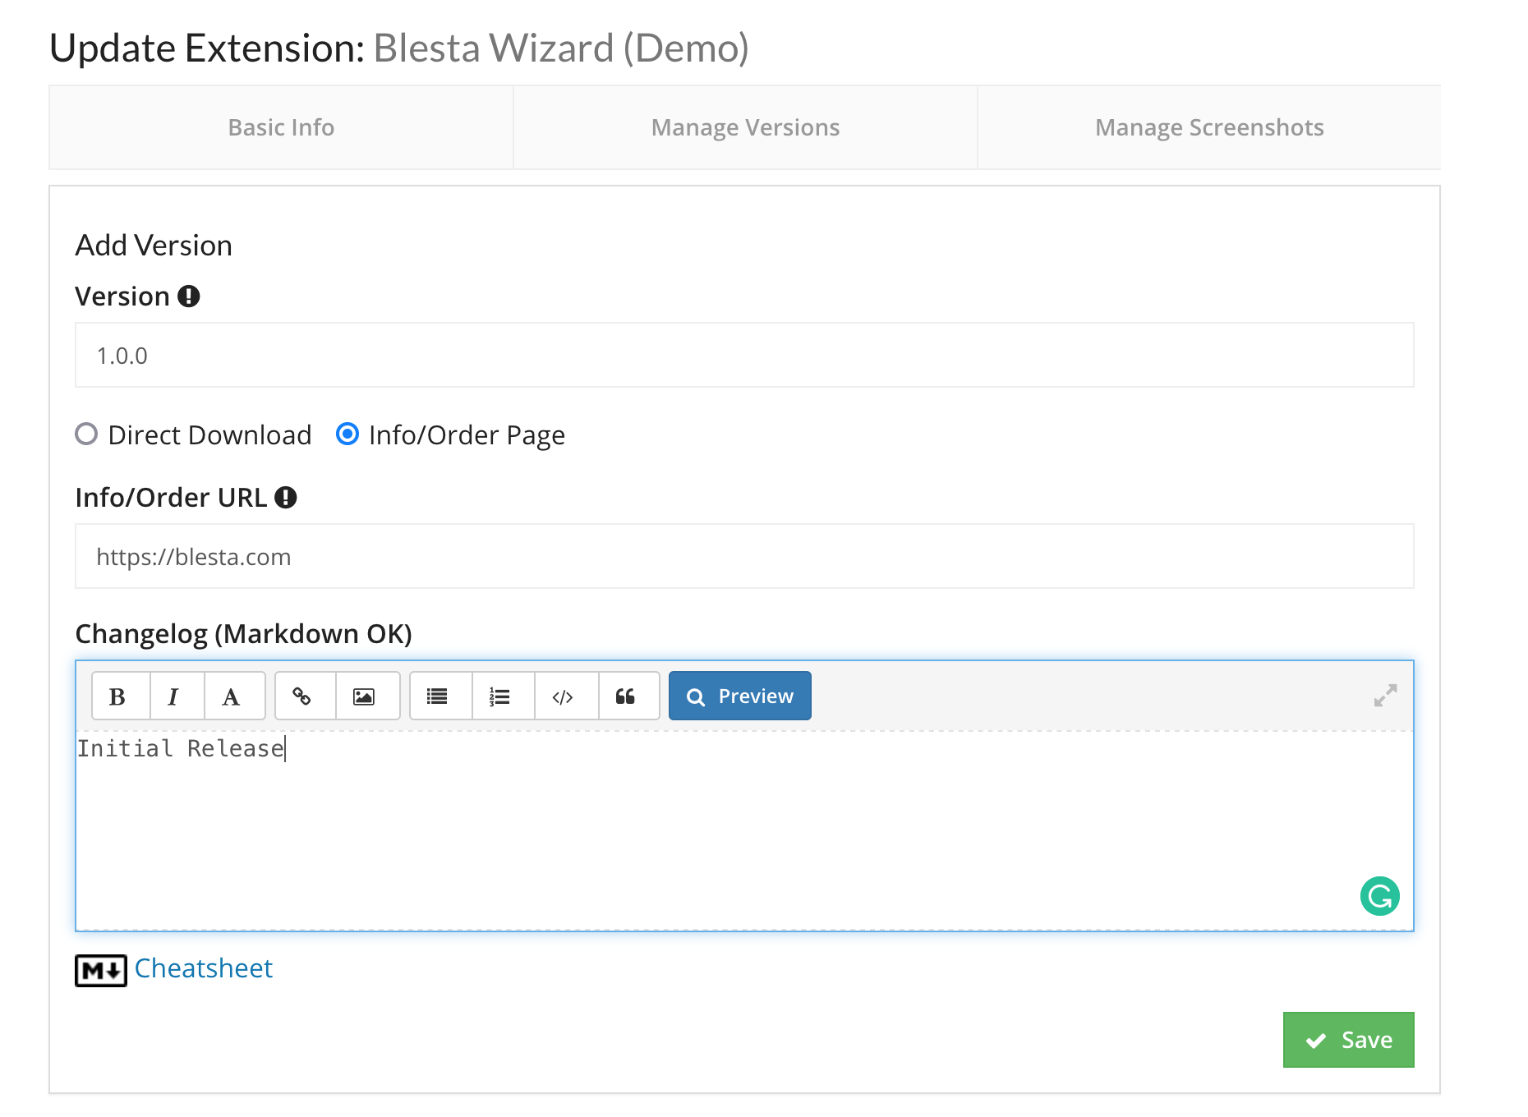Create an ordered numbered list
1528x1117 pixels.
tap(502, 696)
